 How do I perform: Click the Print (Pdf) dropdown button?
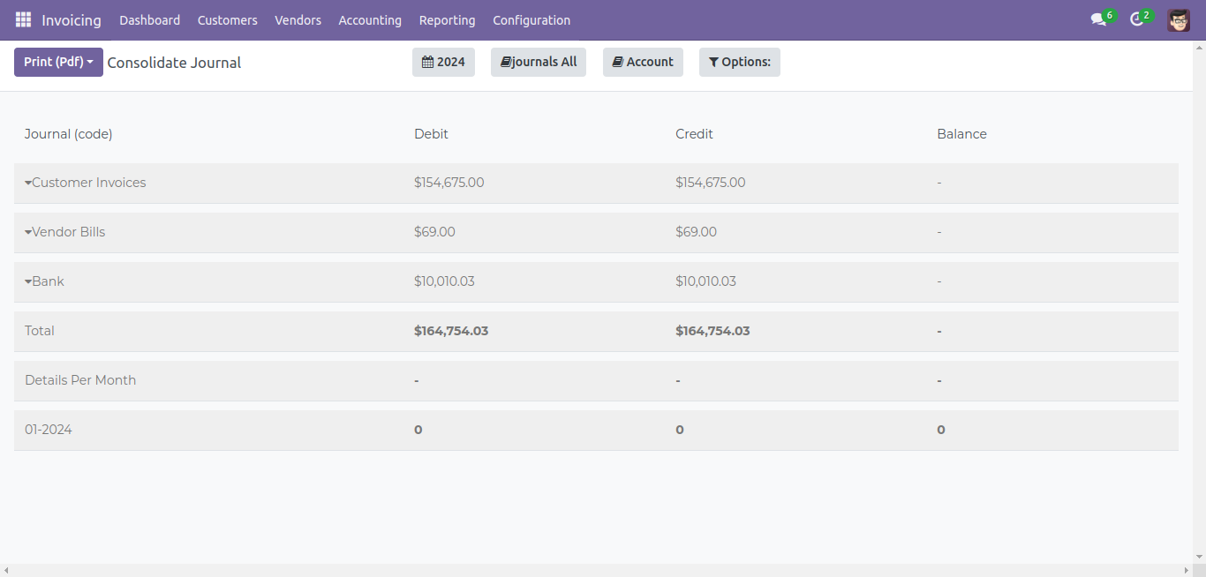coord(58,62)
